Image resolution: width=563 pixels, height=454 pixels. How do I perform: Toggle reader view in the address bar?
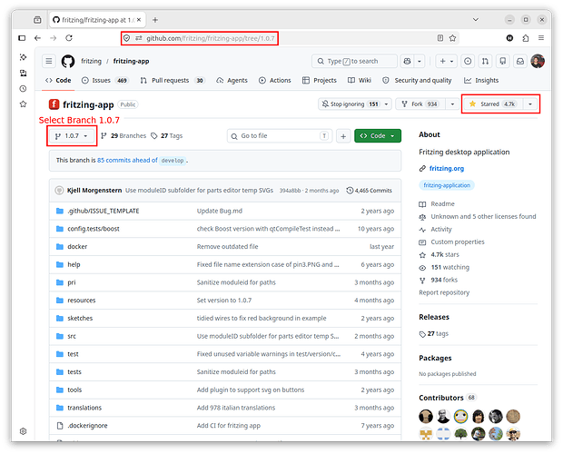[440, 38]
